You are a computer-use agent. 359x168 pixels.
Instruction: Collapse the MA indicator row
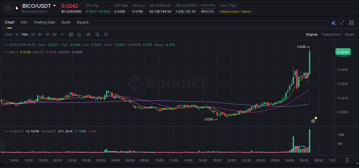click(x=6, y=52)
